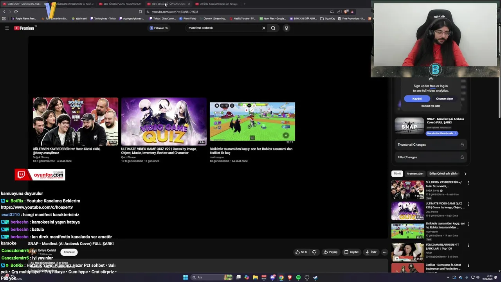Download the video with the İndir button
The image size is (501, 282).
tap(371, 252)
